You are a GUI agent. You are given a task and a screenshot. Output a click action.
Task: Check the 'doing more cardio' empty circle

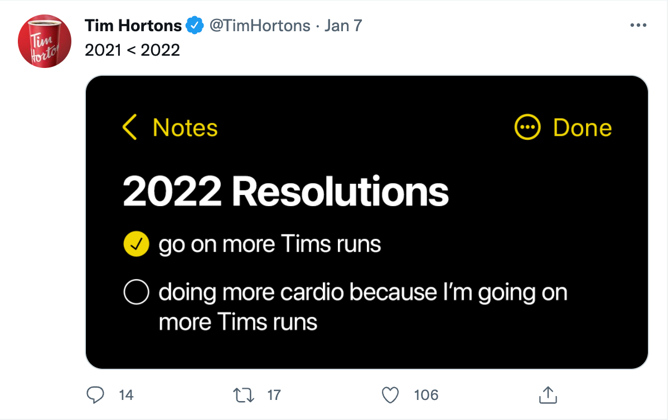(x=136, y=292)
